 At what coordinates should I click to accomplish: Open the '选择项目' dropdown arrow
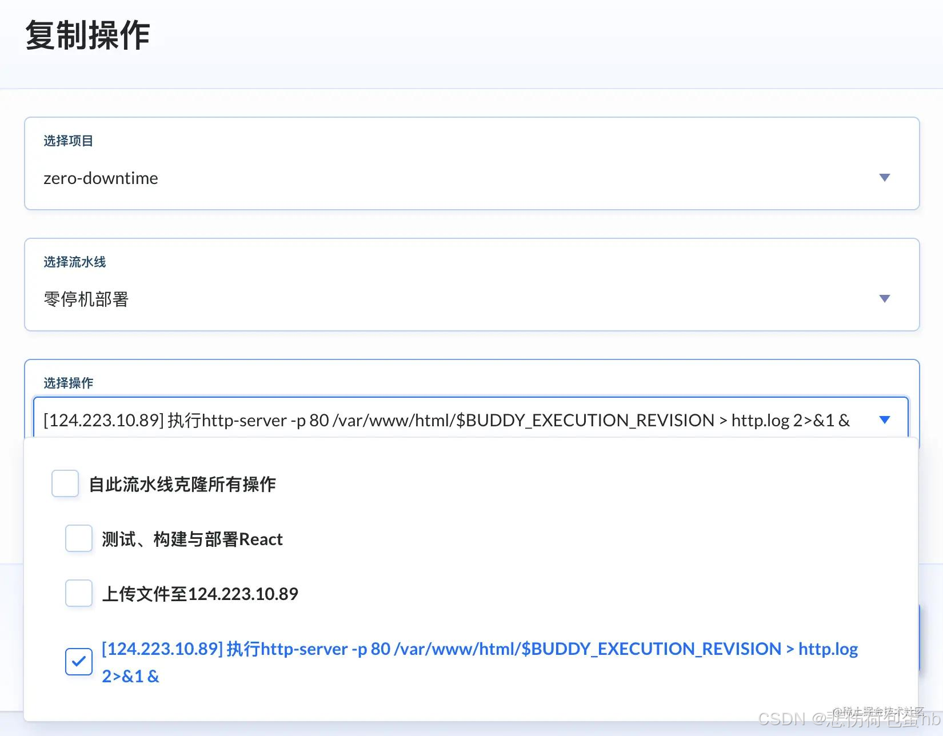(x=885, y=178)
